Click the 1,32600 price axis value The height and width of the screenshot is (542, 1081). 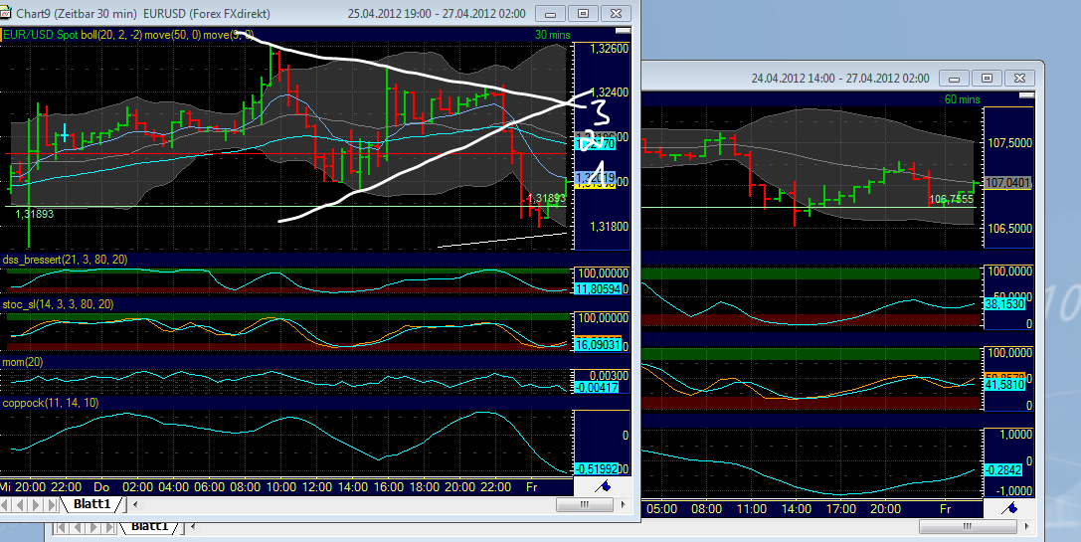pyautogui.click(x=610, y=49)
